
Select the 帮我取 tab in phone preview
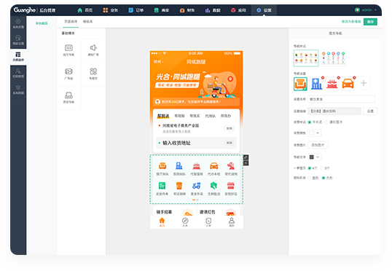tap(179, 116)
